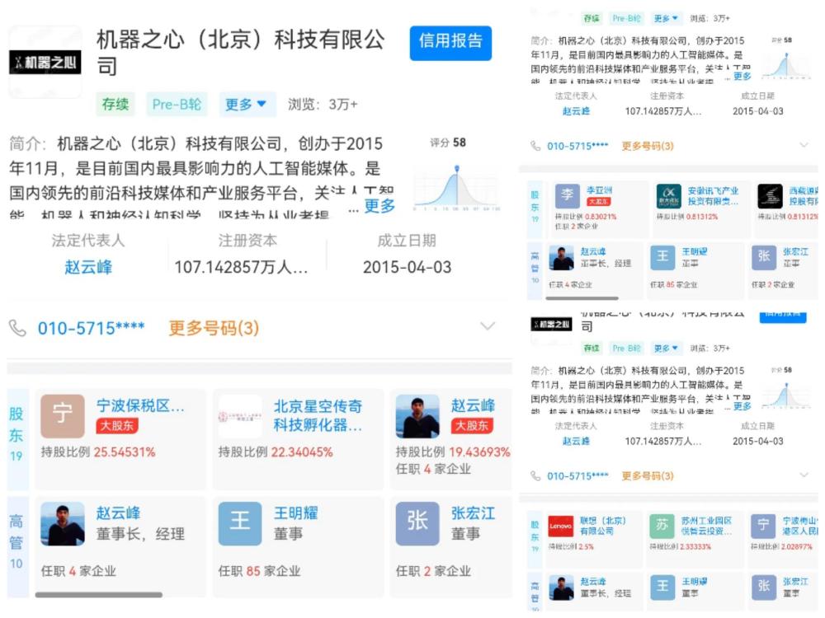Open 王明耀 director name in large left panel
825x618 pixels.
click(295, 513)
